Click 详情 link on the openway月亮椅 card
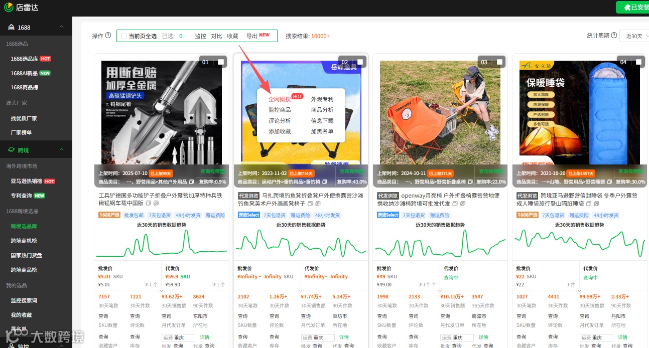649x348 pixels. pos(483,337)
